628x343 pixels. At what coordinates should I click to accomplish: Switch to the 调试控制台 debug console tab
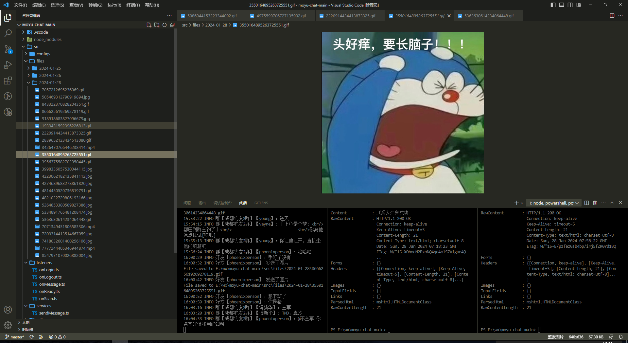(x=222, y=203)
